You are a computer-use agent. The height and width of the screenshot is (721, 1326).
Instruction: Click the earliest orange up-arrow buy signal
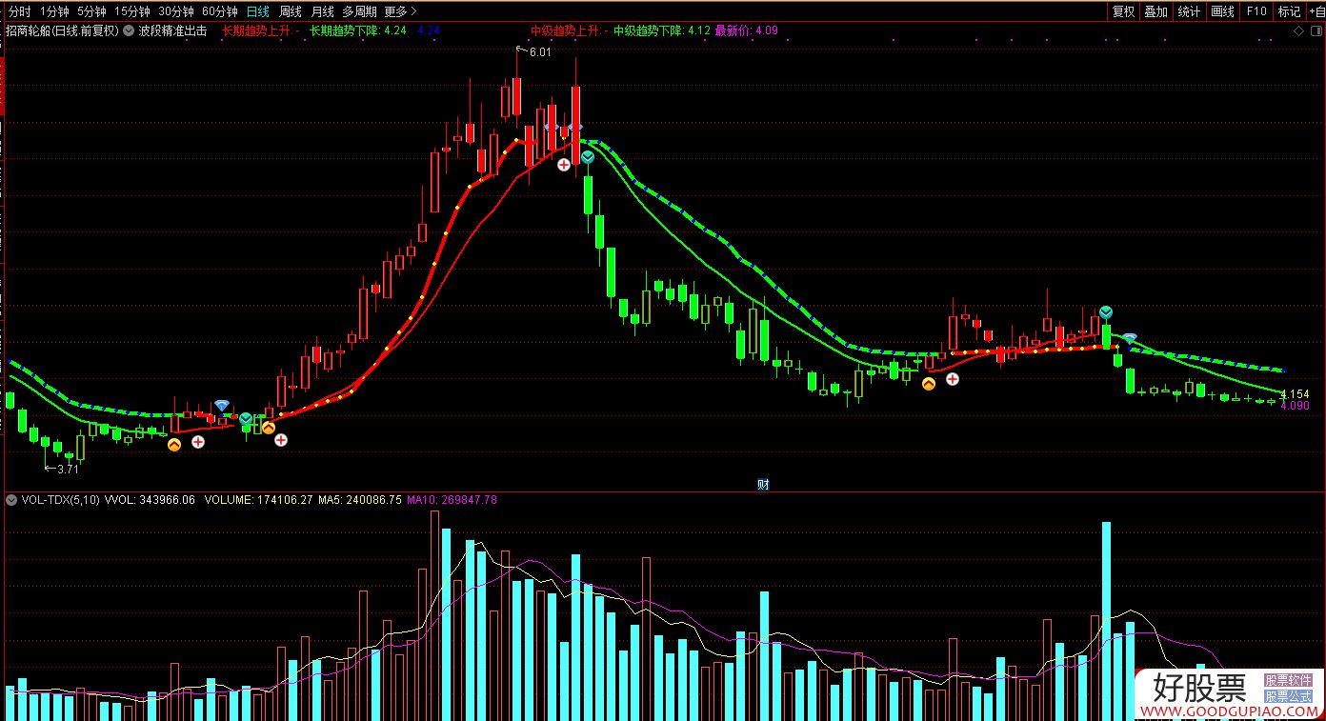[x=174, y=444]
